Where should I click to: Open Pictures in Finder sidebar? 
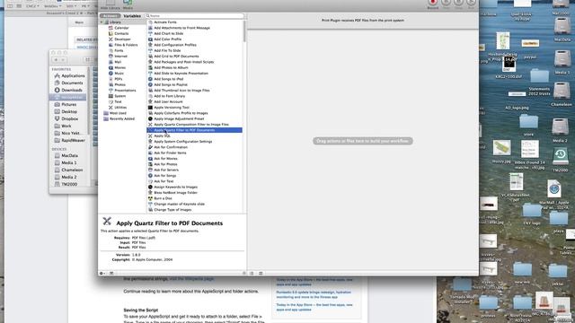[68, 104]
